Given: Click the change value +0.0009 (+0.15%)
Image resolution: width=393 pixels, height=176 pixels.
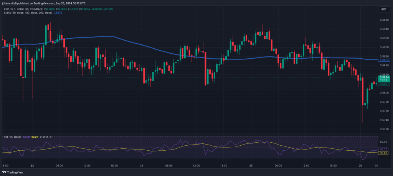Looking at the screenshot, I should pyautogui.click(x=102, y=9).
